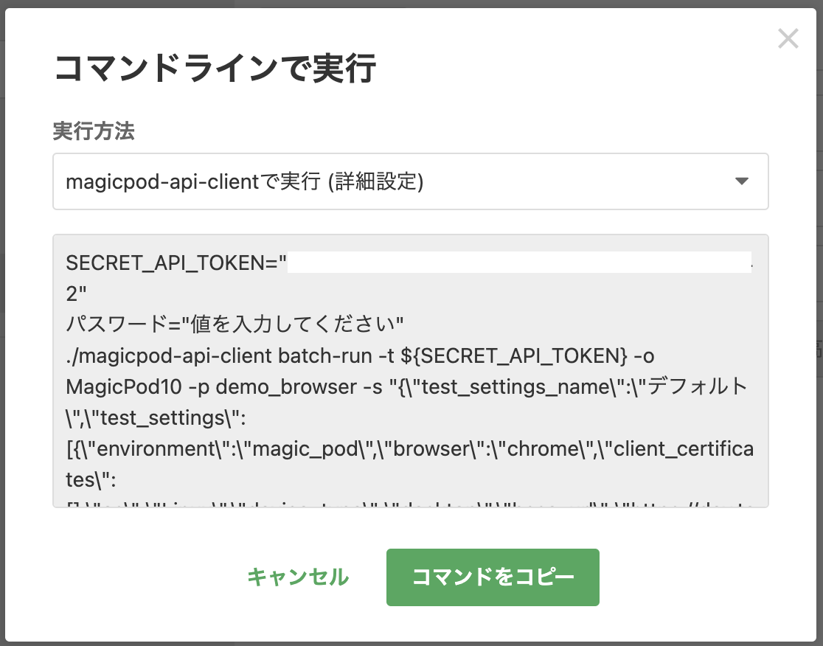Click the dropdown arrow beside magicpod-api-client
Viewport: 823px width, 646px height.
pyautogui.click(x=741, y=181)
